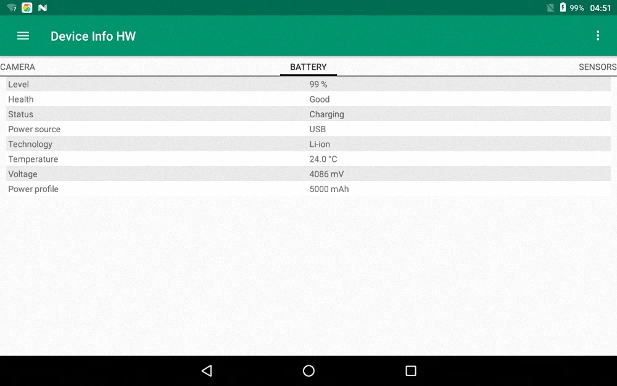Tap the Good health value

(x=320, y=99)
